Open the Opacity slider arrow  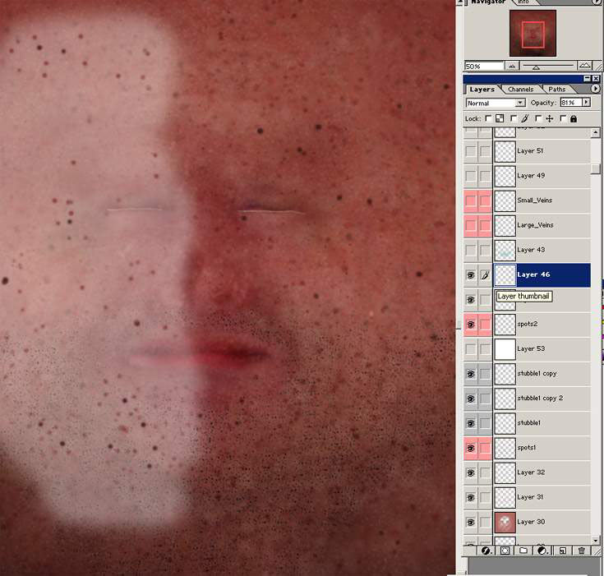click(x=586, y=103)
